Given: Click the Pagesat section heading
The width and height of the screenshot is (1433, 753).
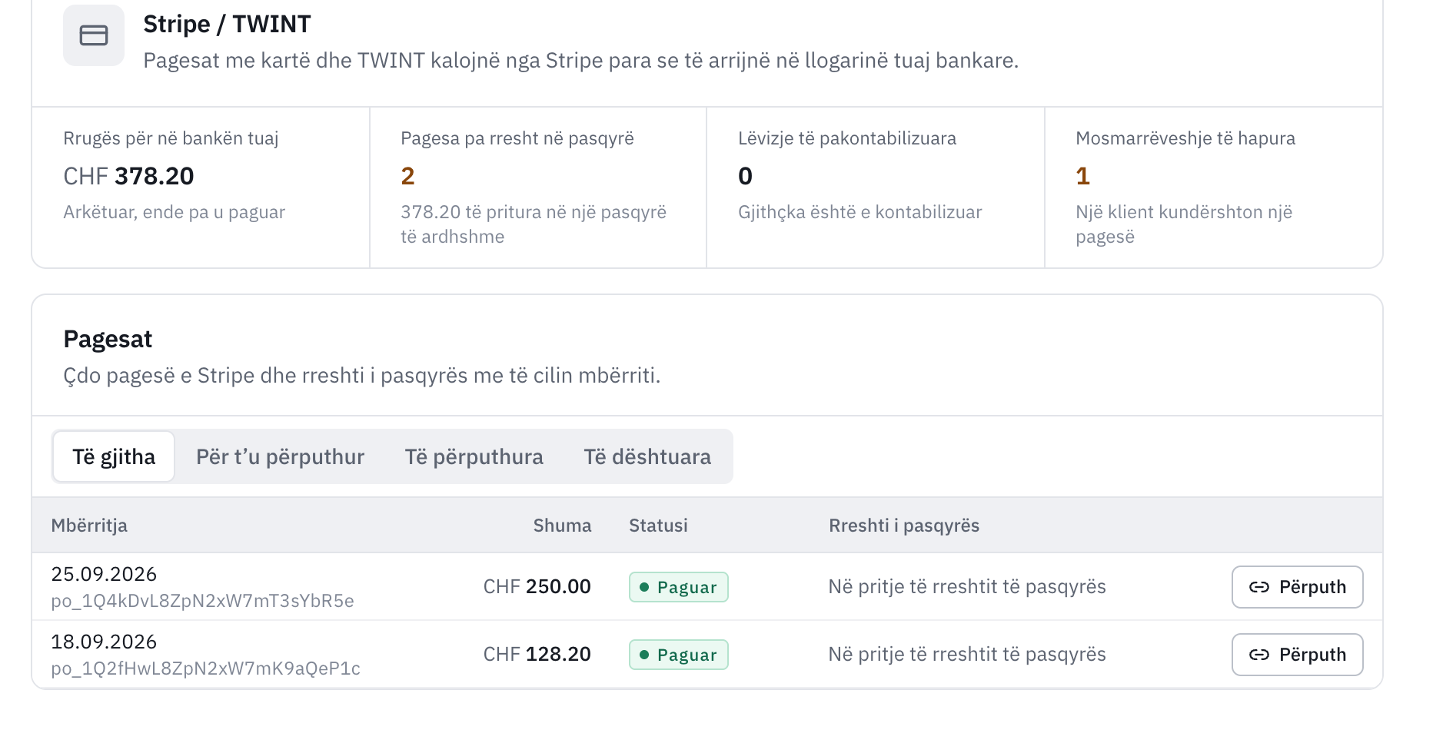Looking at the screenshot, I should click(108, 339).
